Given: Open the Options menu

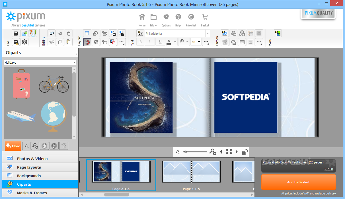Looking at the screenshot, I should point(166,20).
